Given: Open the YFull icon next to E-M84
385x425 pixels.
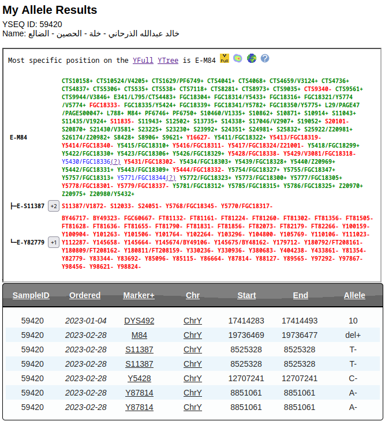Looking at the screenshot, I should click(225, 58).
